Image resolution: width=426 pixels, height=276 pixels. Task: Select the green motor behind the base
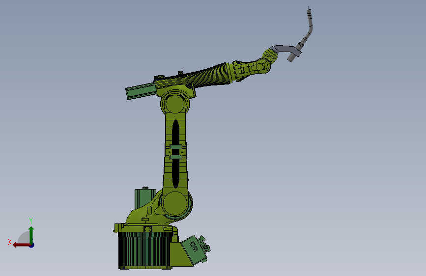click(x=144, y=198)
